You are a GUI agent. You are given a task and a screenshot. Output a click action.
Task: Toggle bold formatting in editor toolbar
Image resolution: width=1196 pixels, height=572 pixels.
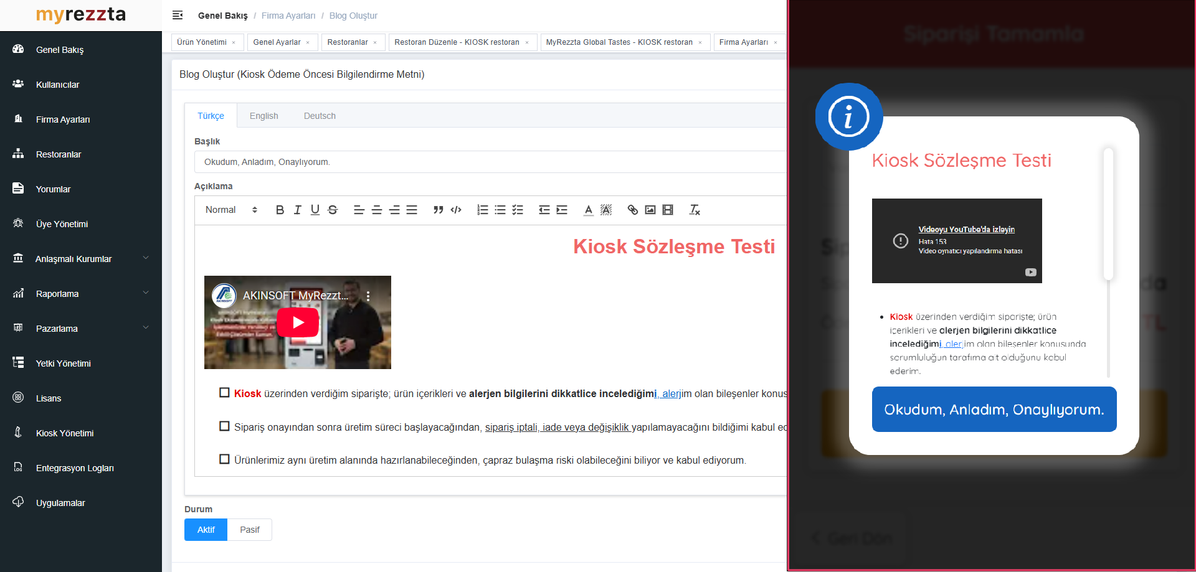click(x=280, y=210)
